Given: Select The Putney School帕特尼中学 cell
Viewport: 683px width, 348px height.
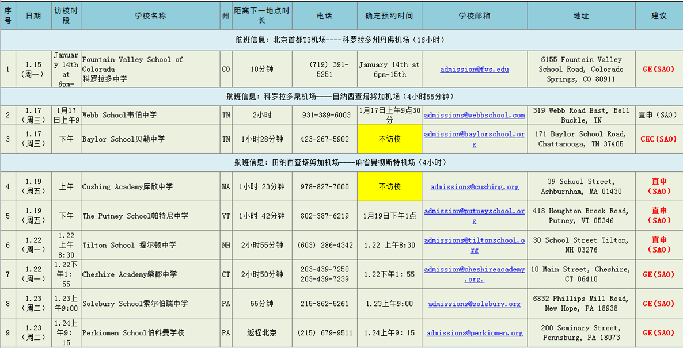Looking at the screenshot, I should [x=150, y=216].
